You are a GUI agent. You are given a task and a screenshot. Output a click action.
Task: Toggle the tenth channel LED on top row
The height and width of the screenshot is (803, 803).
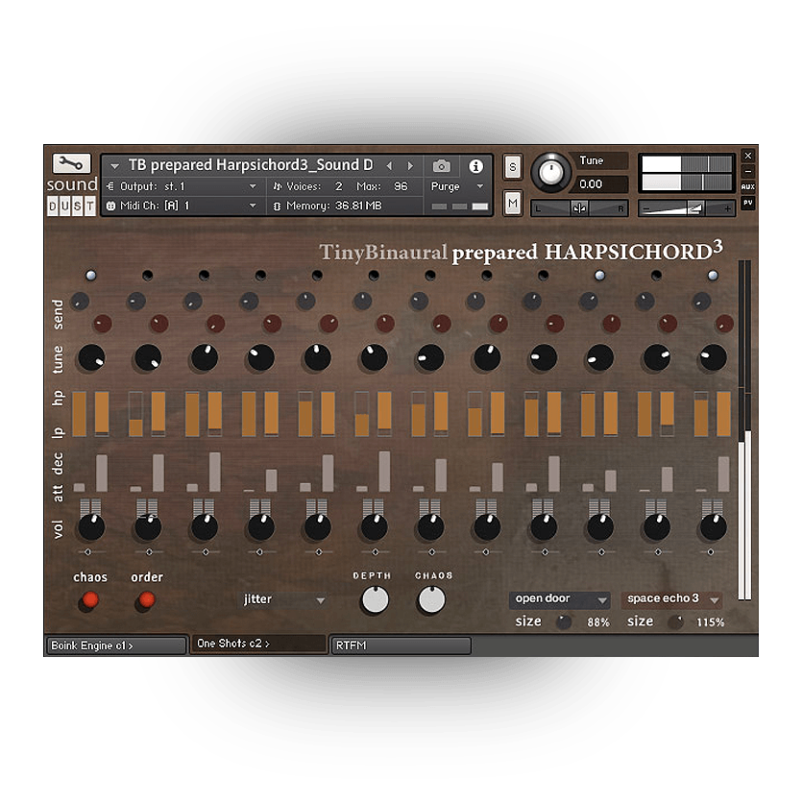pos(599,276)
